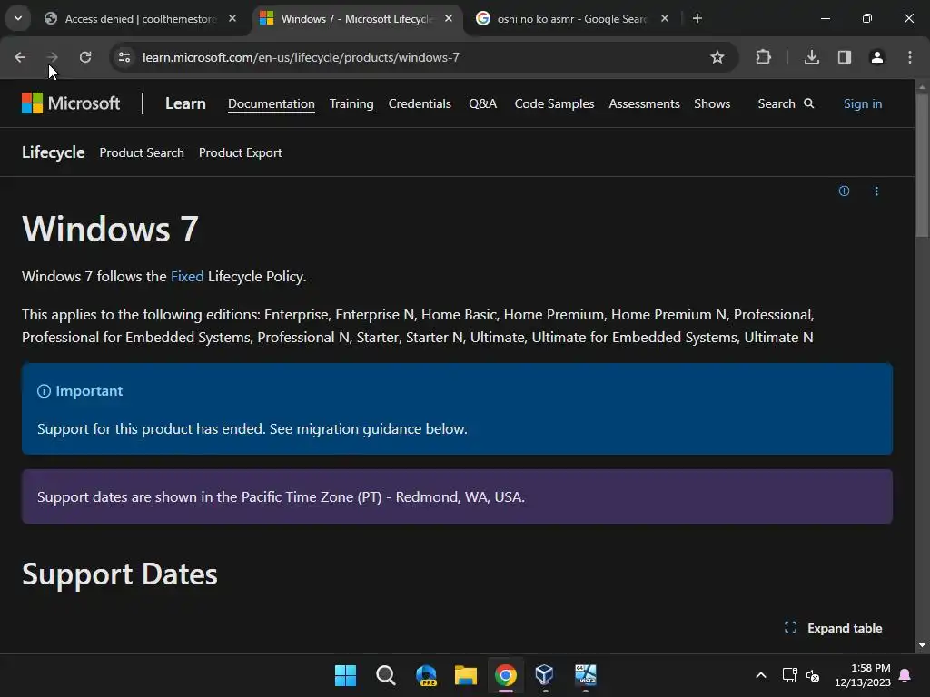Open Product Search
The height and width of the screenshot is (697, 930).
(x=142, y=152)
